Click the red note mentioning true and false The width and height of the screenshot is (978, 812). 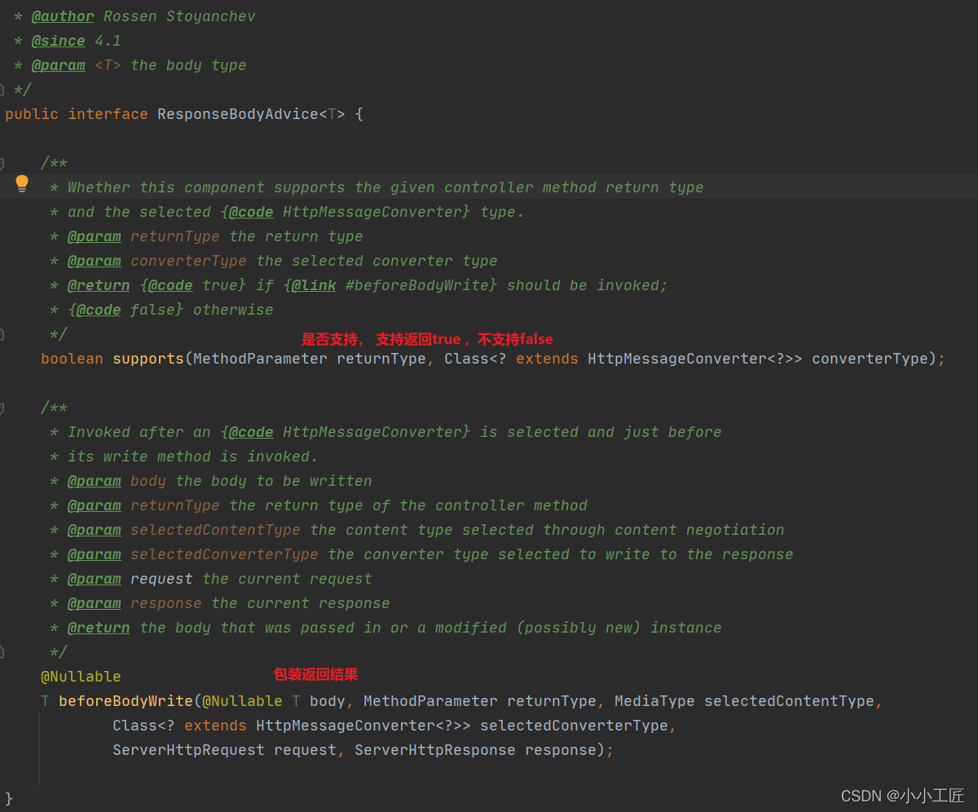click(x=427, y=339)
